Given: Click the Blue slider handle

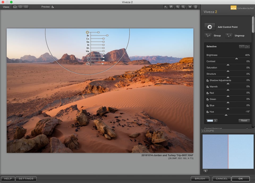Looking at the screenshot, I should 228,109.
